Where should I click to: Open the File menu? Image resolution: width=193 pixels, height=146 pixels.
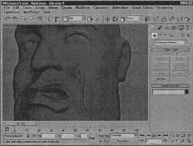pyautogui.click(x=7, y=8)
